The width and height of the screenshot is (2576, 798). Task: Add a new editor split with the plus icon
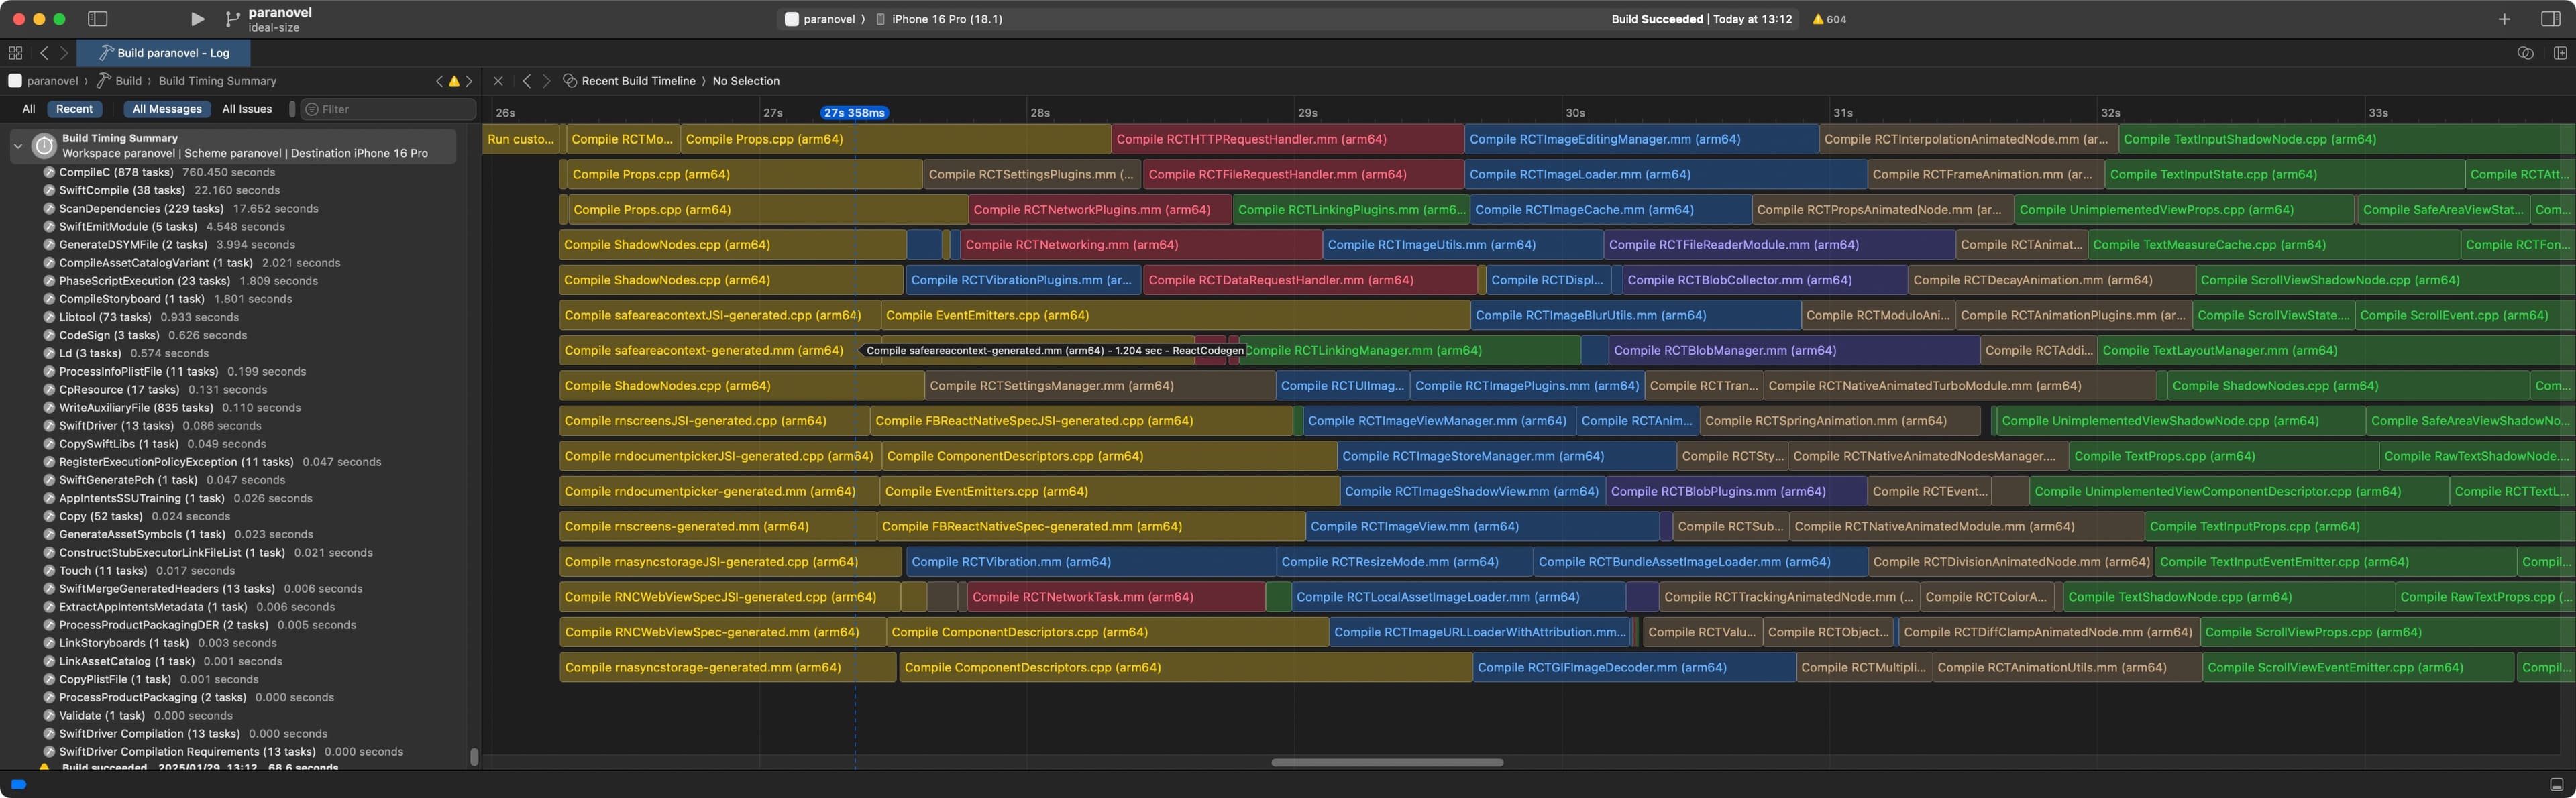click(2504, 18)
